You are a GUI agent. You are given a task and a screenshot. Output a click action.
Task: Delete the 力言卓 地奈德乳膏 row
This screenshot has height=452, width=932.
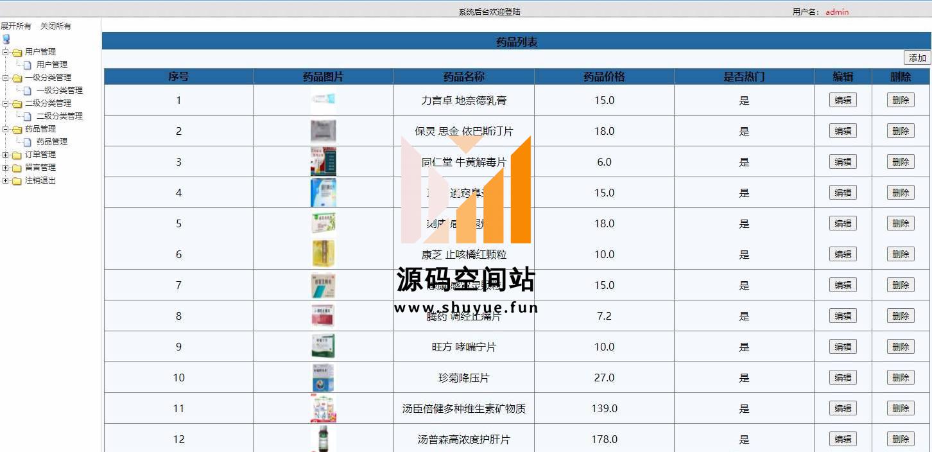[x=901, y=100]
